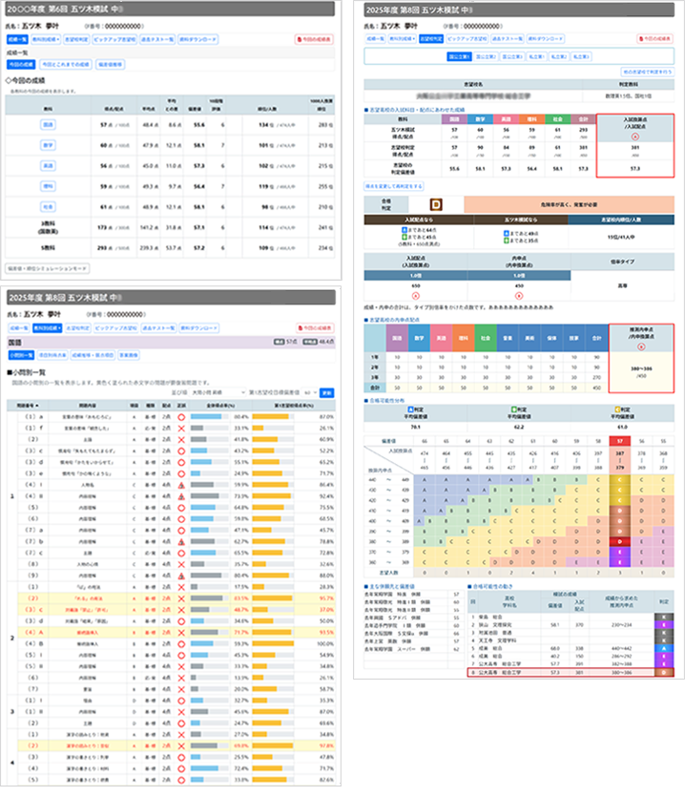Switch to 今回とこれまでの成績 tab

click(x=66, y=64)
